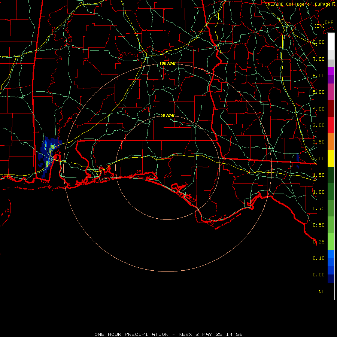Click the 3.00 legend value

[319, 125]
